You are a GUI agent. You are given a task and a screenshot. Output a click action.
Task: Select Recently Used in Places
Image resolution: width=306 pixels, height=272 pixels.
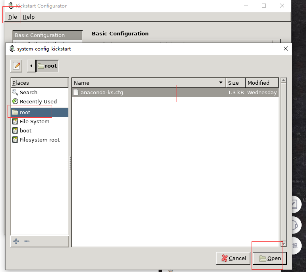tap(40, 101)
